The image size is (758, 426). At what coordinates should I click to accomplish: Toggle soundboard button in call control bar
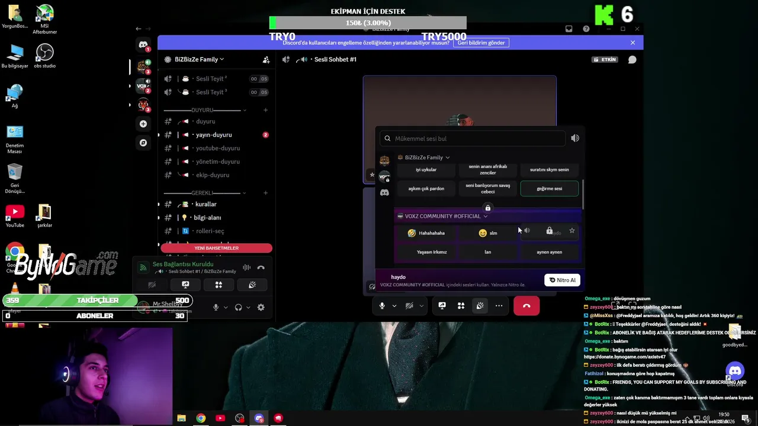(480, 306)
